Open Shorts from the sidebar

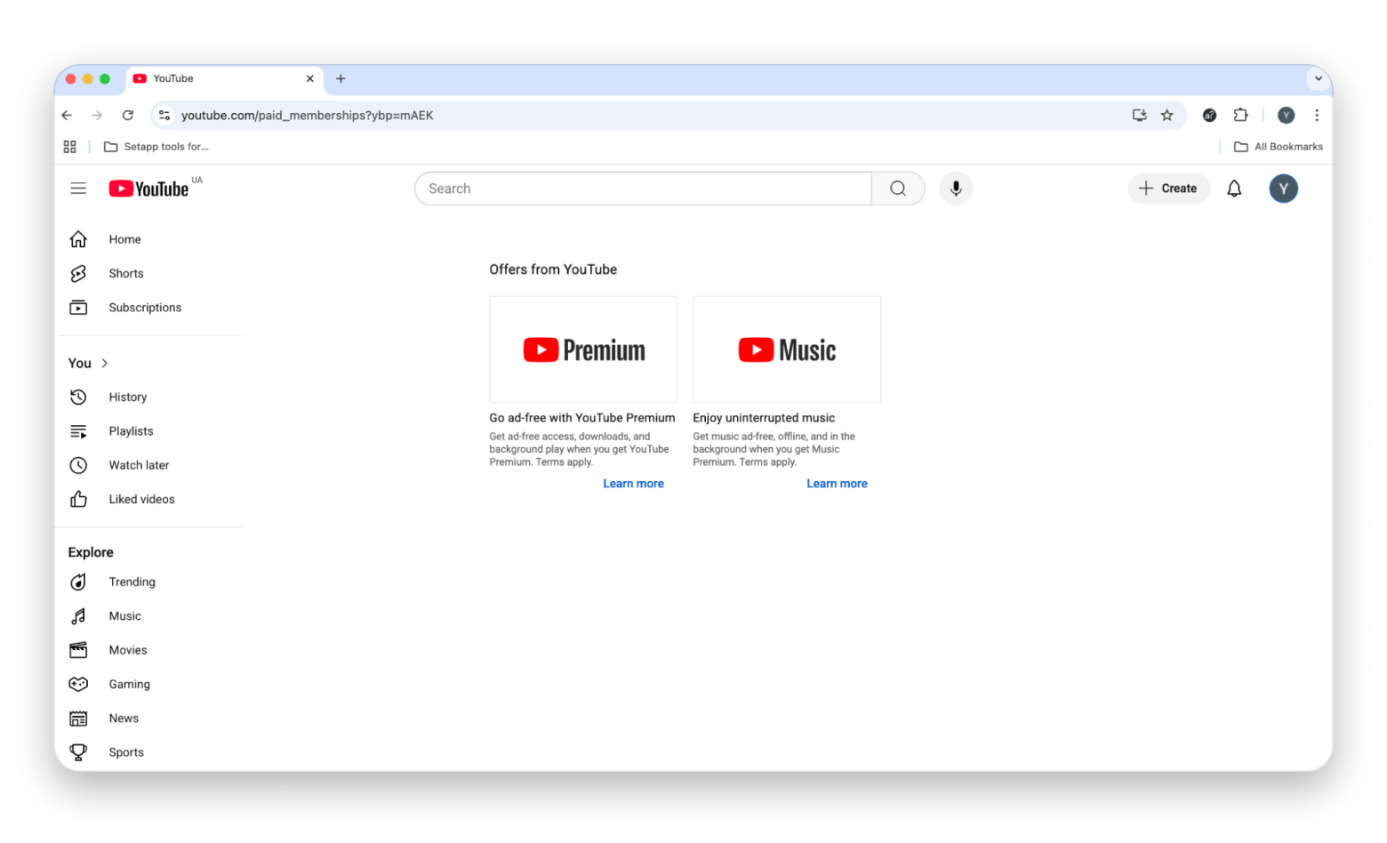(125, 274)
